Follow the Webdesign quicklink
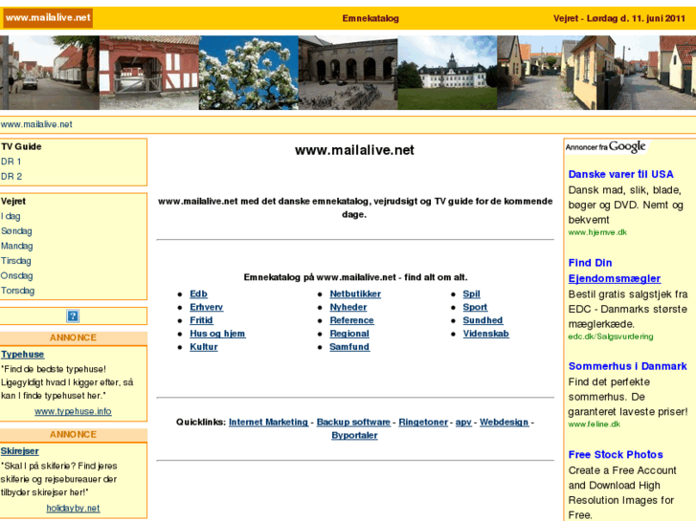 click(x=505, y=423)
